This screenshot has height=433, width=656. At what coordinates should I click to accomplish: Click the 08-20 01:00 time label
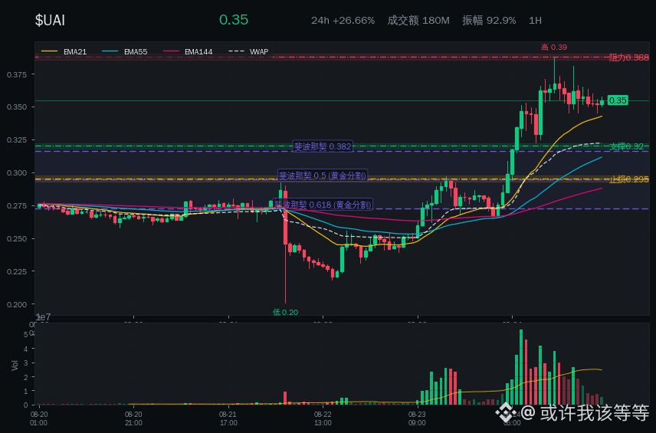click(x=39, y=418)
